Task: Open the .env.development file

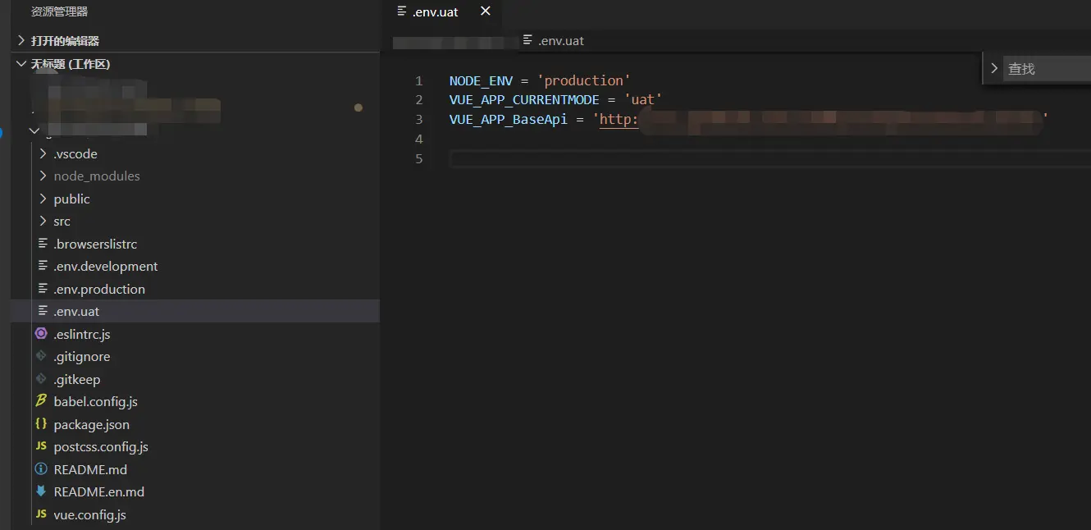Action: click(x=194, y=266)
